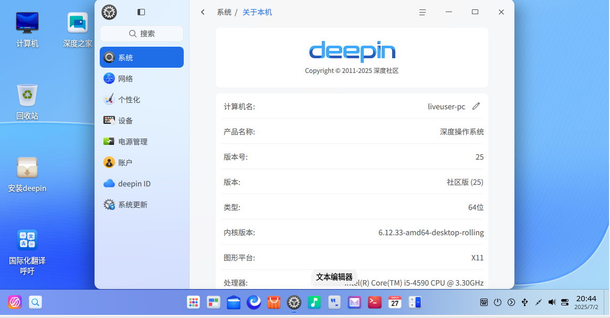Click the 社区版 (25) edition value

point(465,182)
